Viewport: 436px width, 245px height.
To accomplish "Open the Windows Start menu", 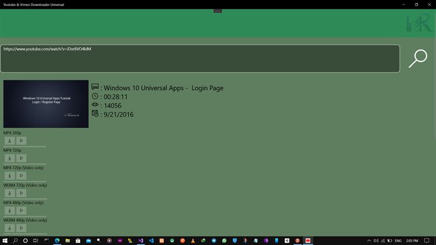I will tap(5, 240).
